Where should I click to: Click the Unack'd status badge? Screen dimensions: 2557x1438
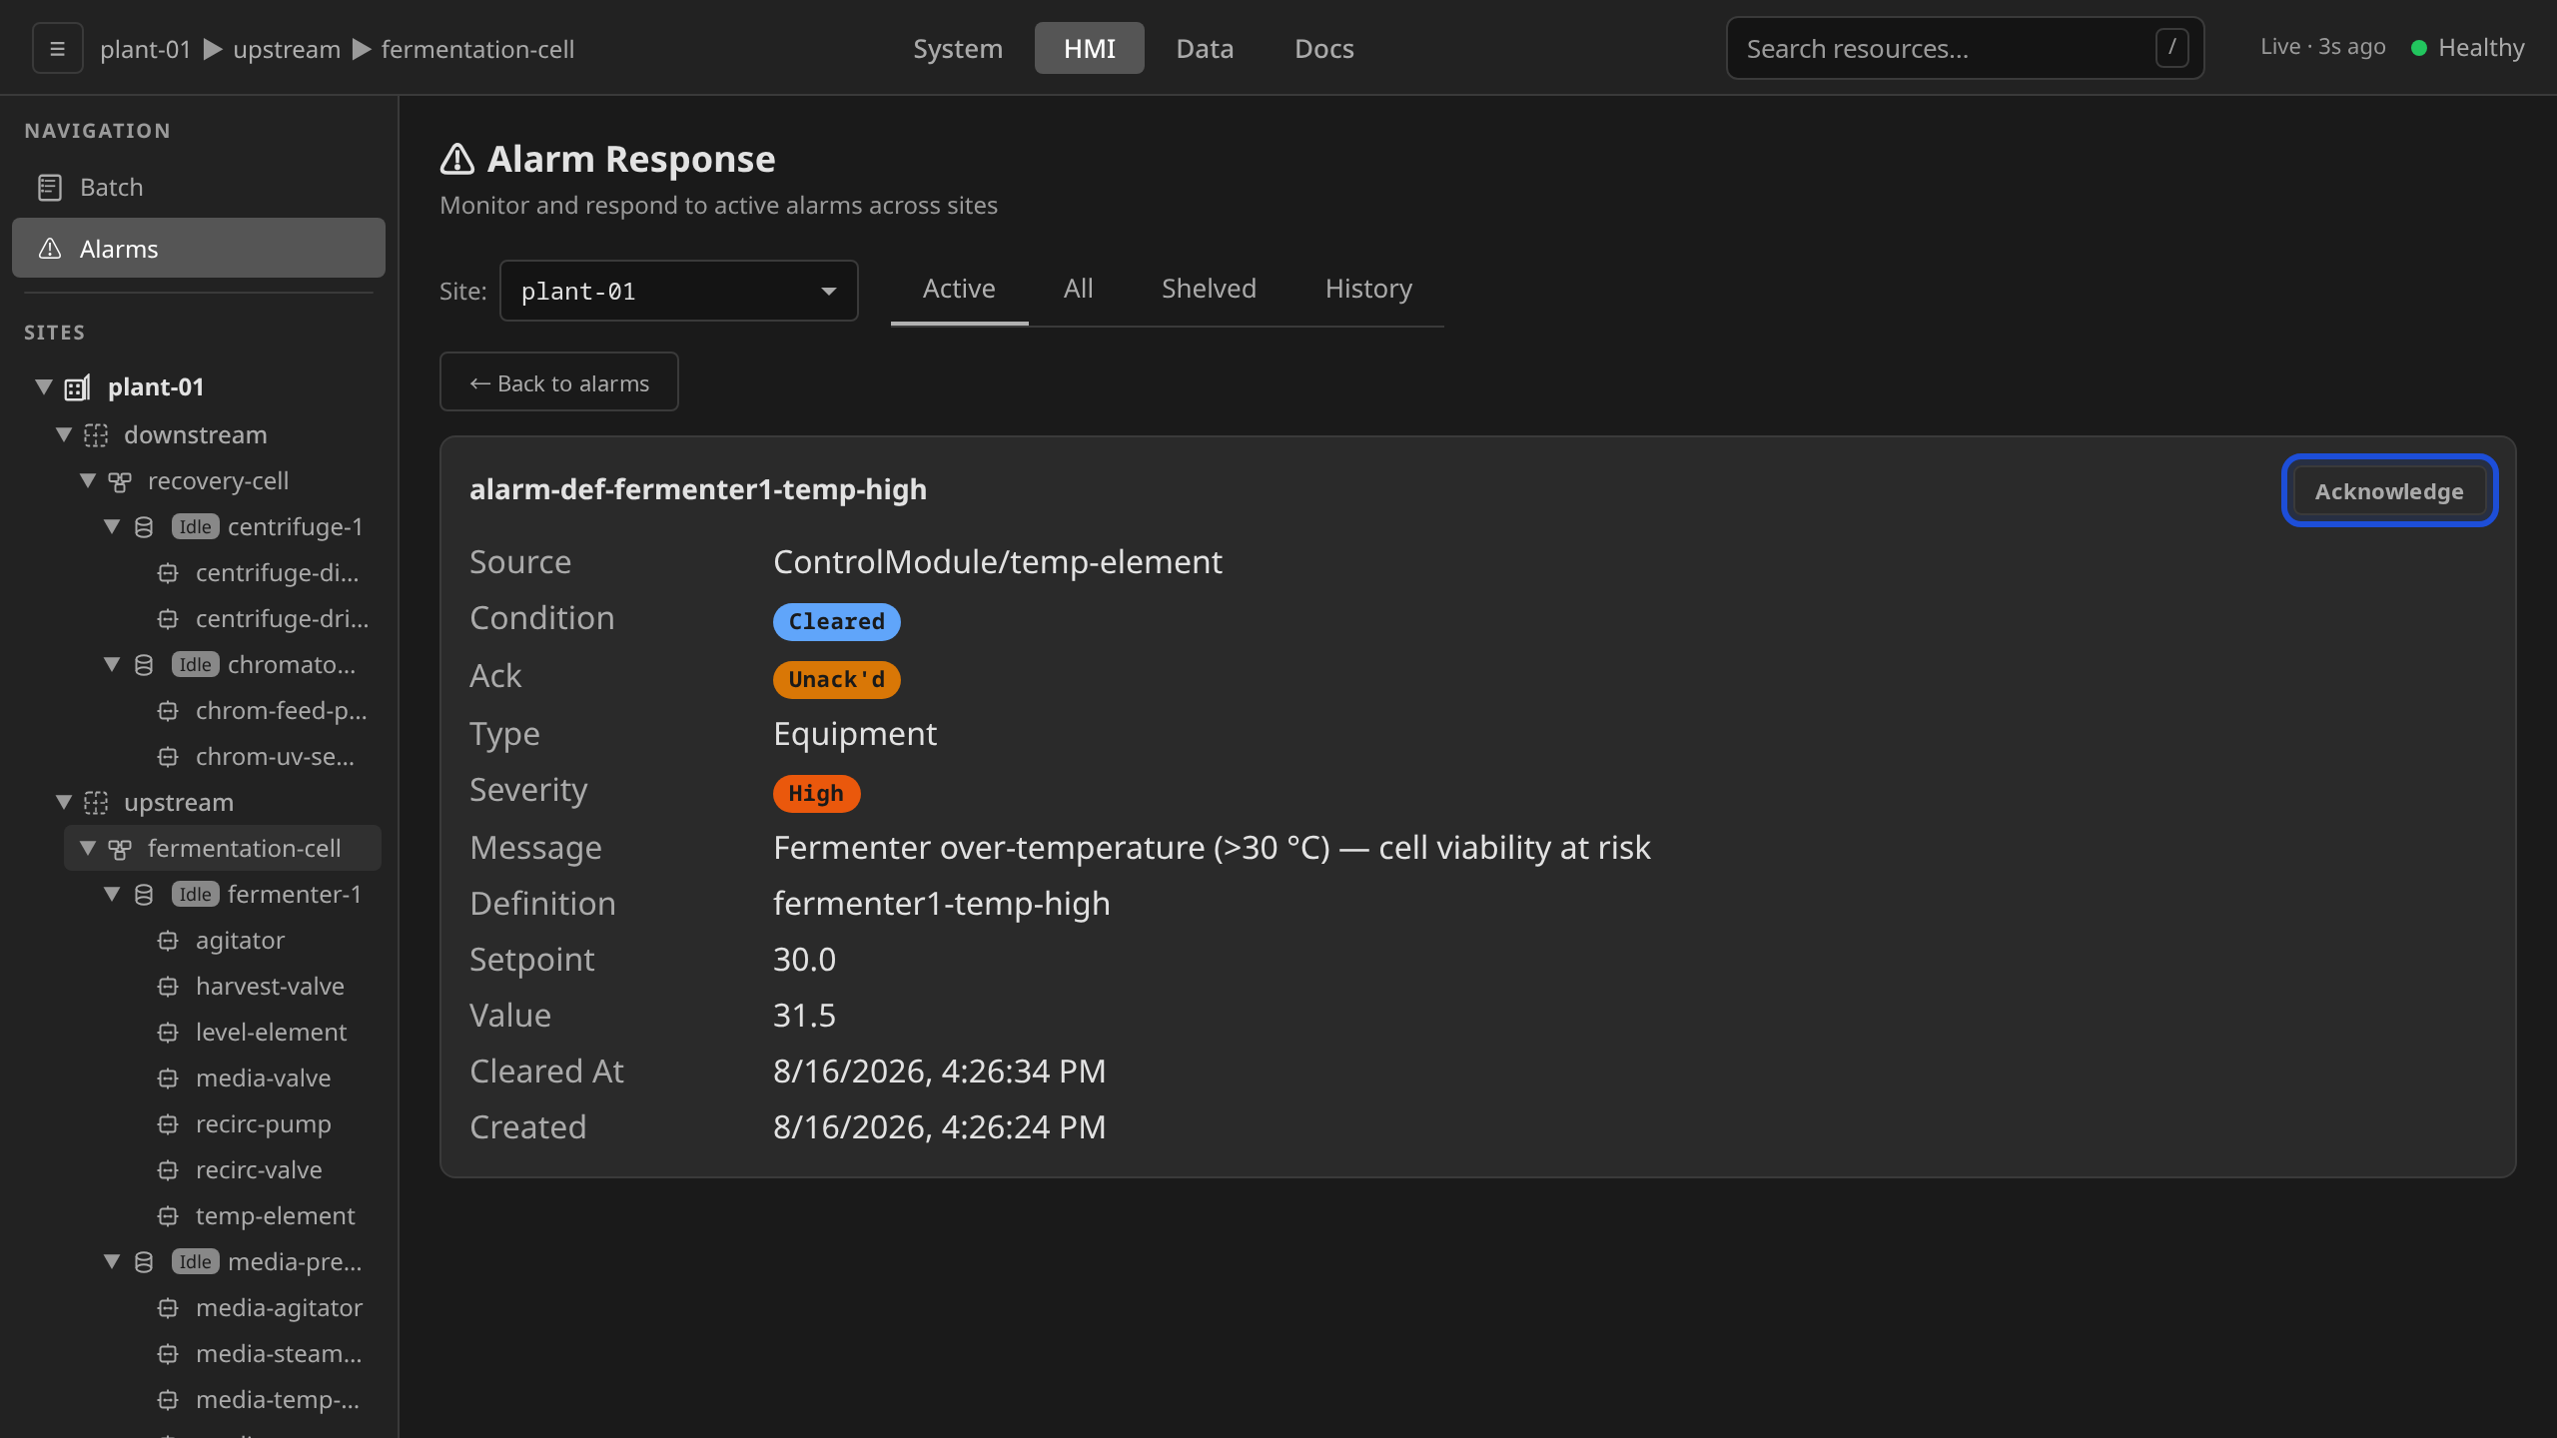(x=837, y=679)
